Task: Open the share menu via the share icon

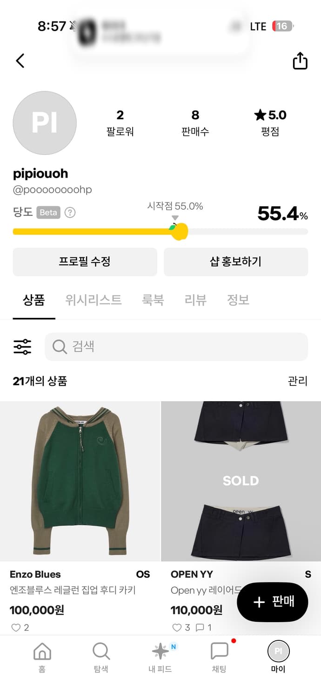Action: [300, 60]
